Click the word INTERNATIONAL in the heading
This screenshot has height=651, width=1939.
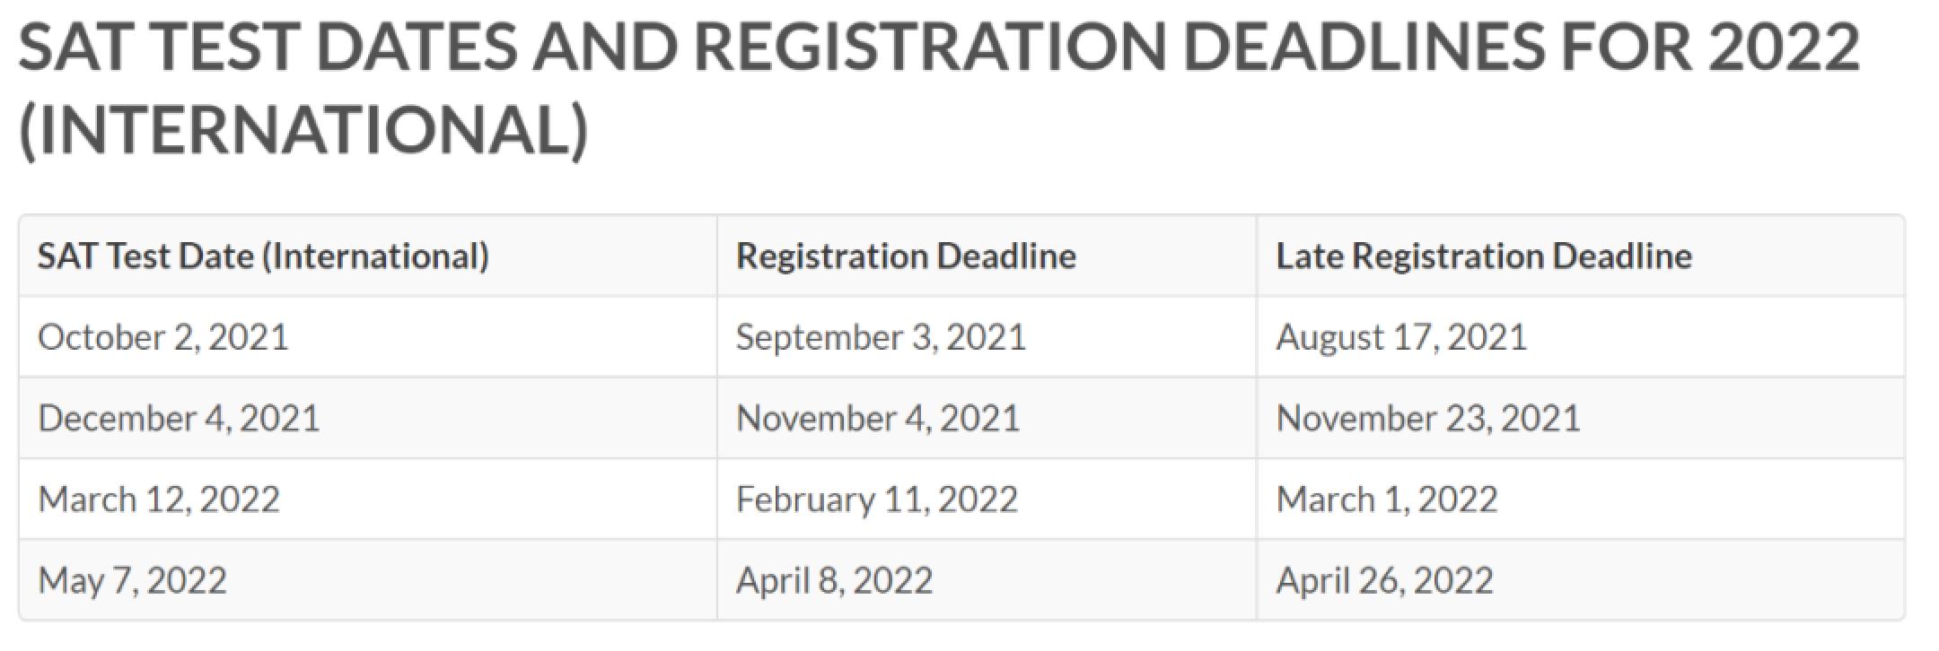[x=303, y=129]
